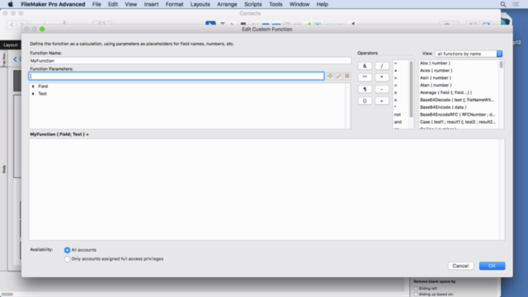Open the View functions dropdown
The image size is (528, 297).
(x=469, y=54)
